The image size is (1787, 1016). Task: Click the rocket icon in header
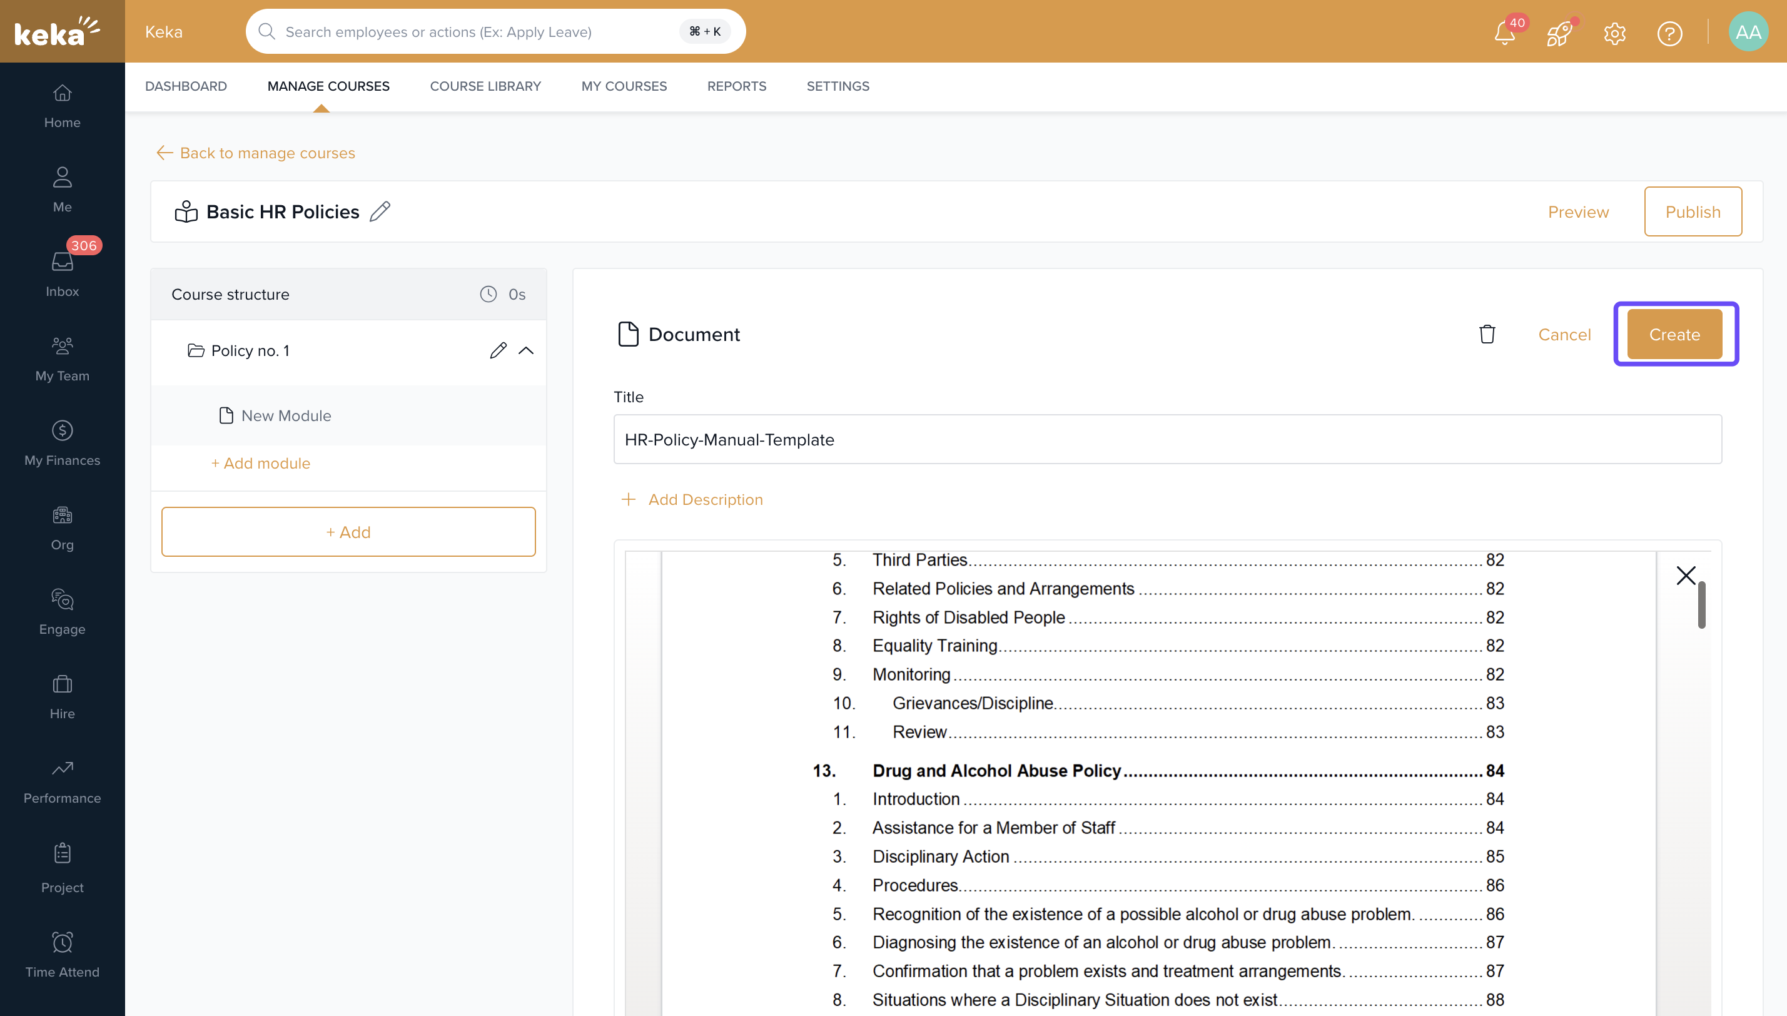coord(1559,33)
